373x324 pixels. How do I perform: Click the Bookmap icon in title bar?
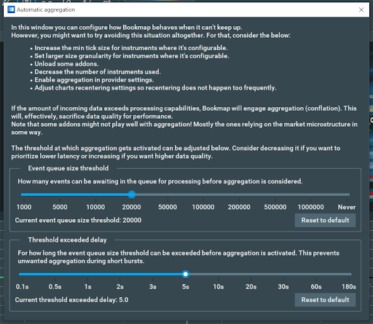pos(11,9)
